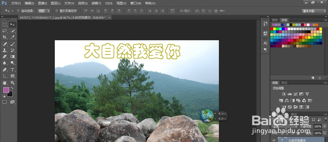Select the Hand tool
This screenshot has height=142, width=328.
(5, 83)
